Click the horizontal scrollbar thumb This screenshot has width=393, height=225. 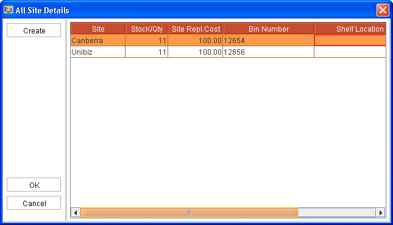[x=189, y=213]
